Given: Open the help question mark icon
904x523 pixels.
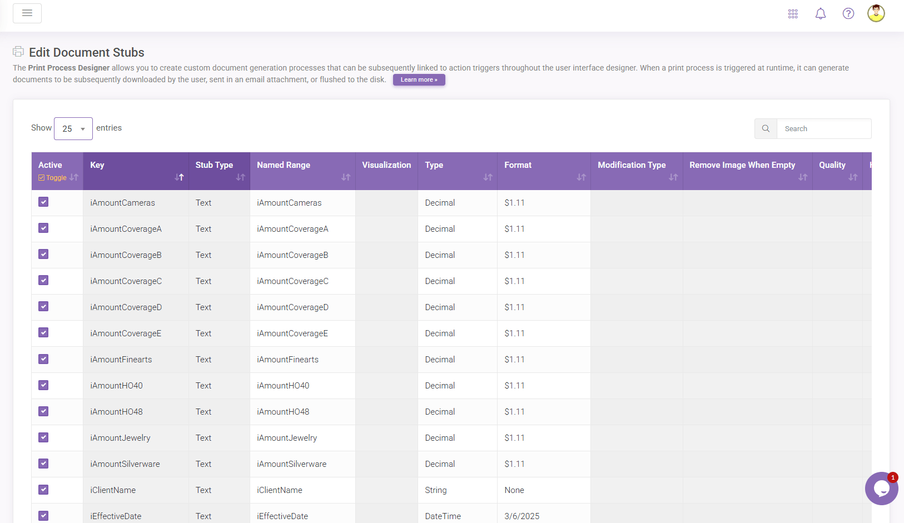Looking at the screenshot, I should 848,14.
